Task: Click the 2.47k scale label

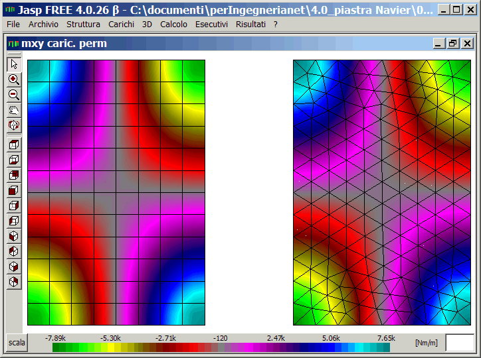Action: (276, 338)
